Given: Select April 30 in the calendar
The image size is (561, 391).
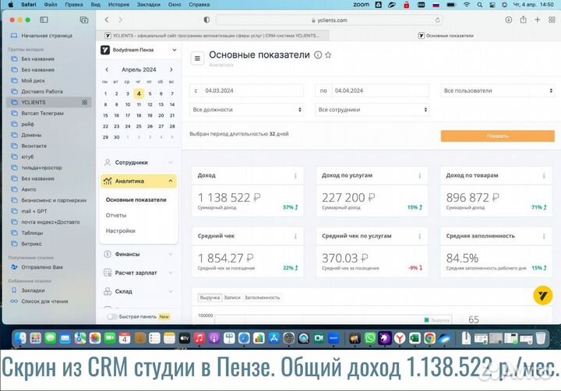Looking at the screenshot, I should [117, 137].
